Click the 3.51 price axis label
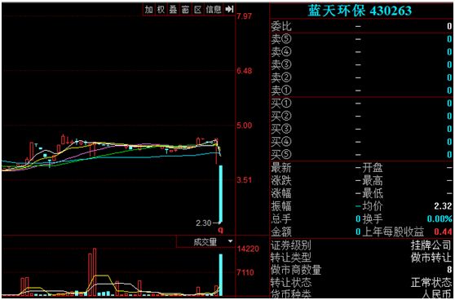 coord(245,180)
